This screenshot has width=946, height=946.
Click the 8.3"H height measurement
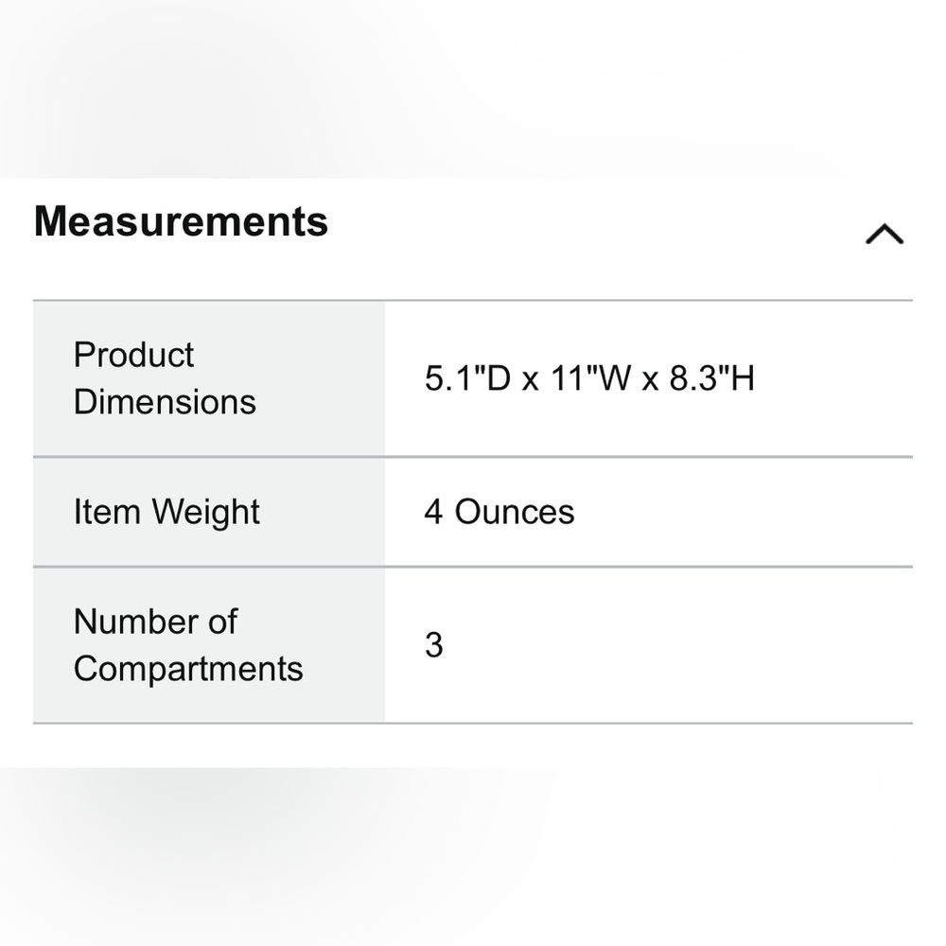[x=711, y=379]
